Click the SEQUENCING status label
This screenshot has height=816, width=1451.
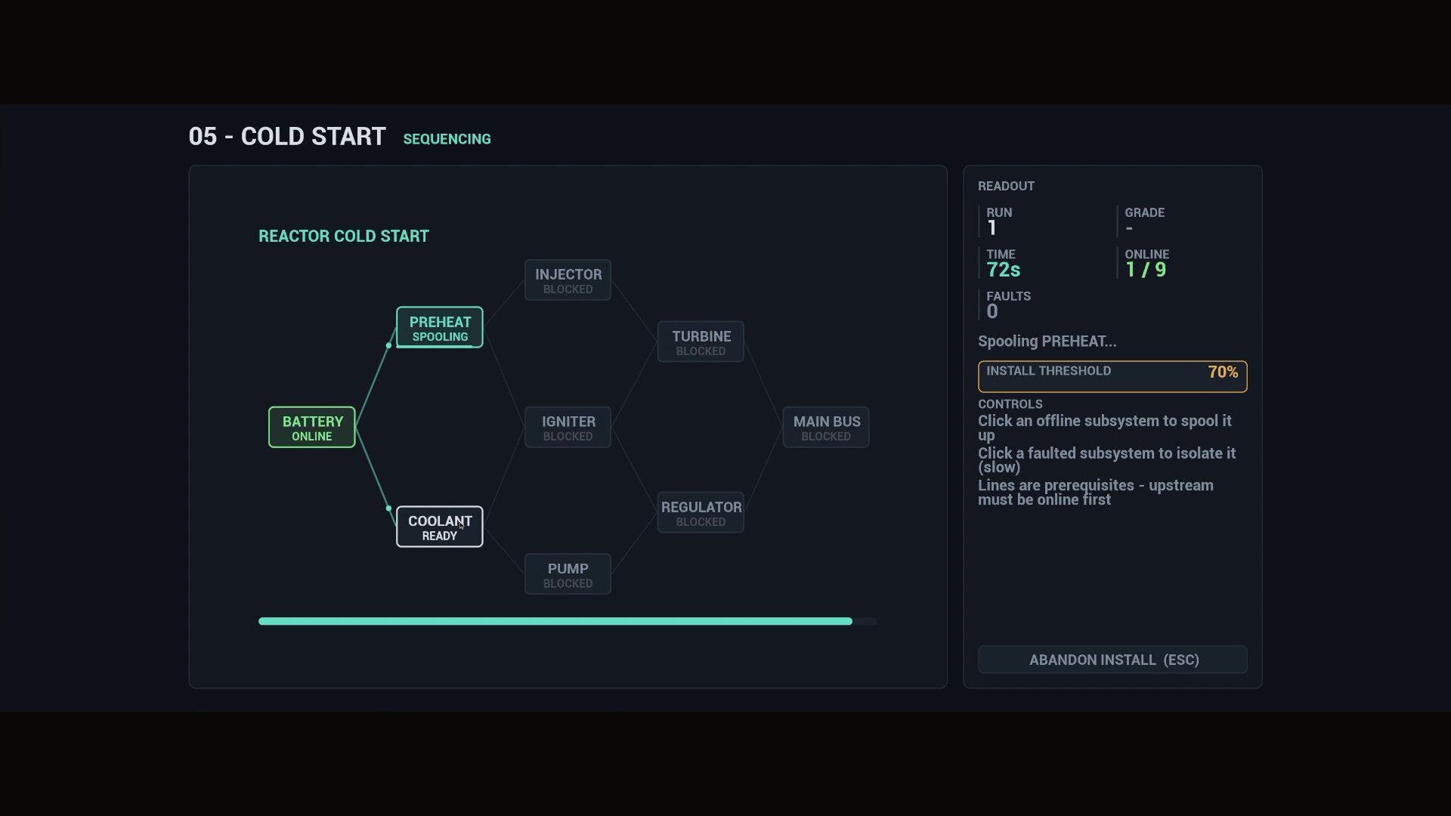click(x=447, y=139)
